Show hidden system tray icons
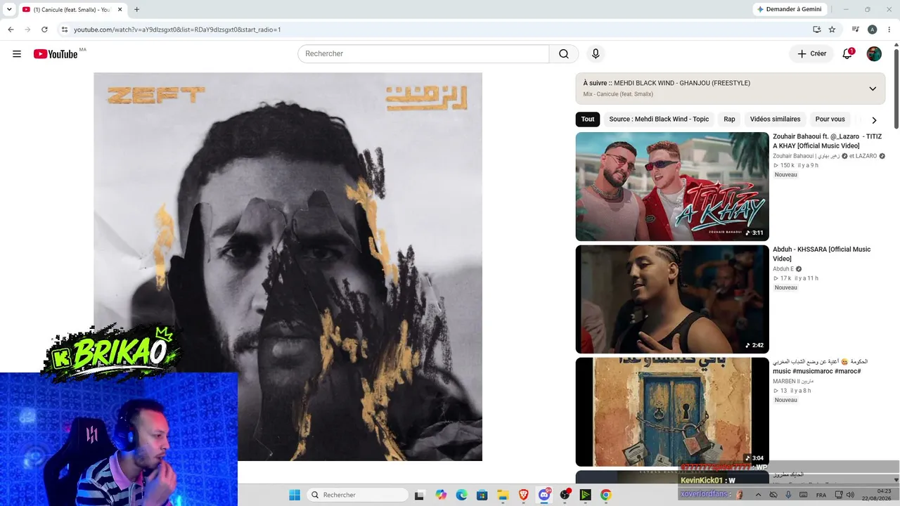The width and height of the screenshot is (900, 506). [x=758, y=495]
